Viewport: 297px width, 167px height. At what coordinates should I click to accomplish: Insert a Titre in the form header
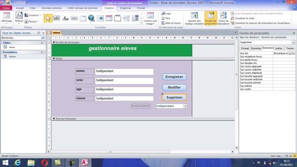[x=166, y=18]
